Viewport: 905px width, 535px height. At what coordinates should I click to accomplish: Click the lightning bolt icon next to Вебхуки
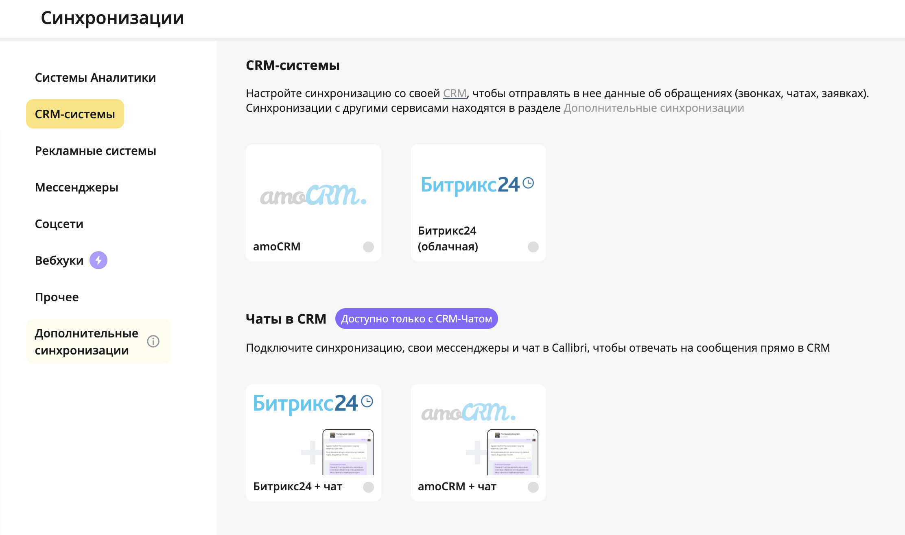coord(98,260)
